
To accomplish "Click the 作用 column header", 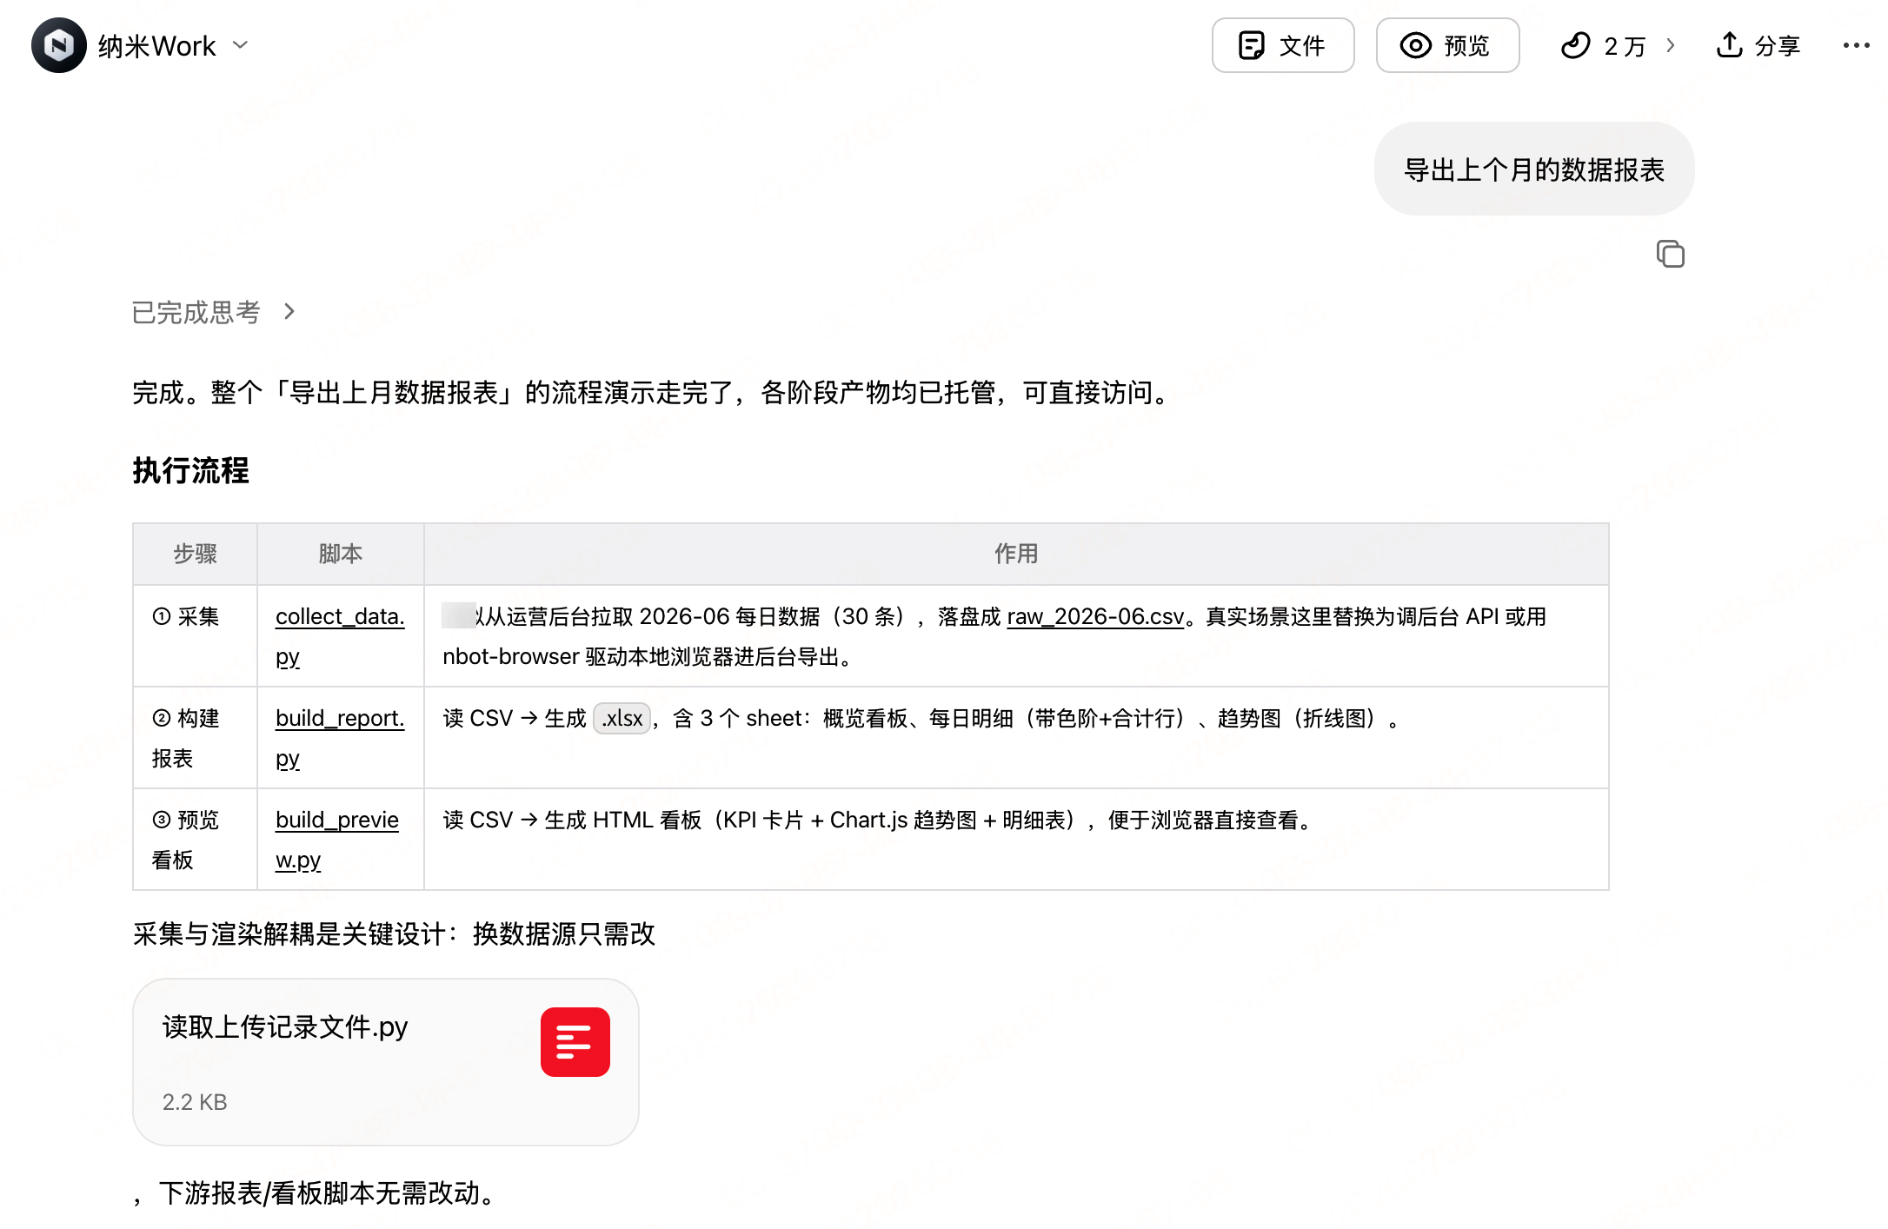I will 1016,555.
